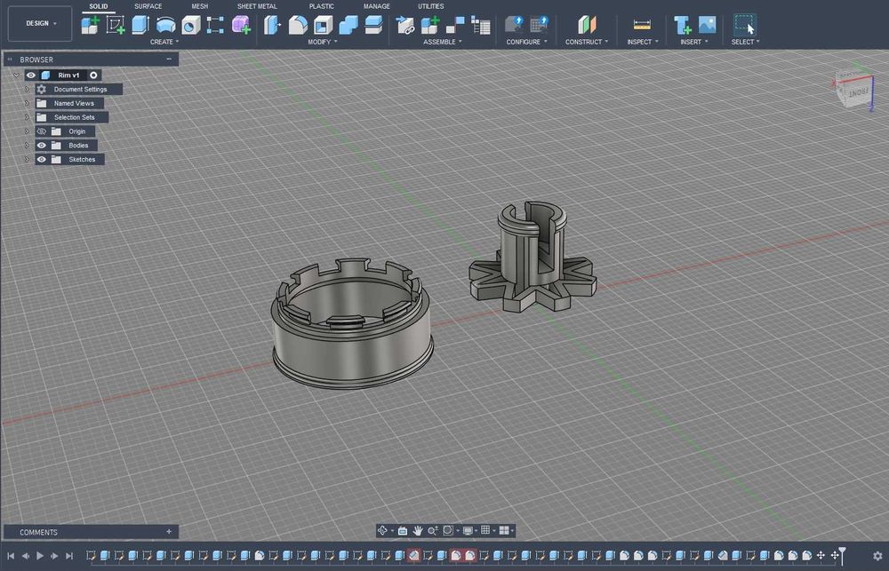Open the Configure menu dropdown
This screenshot has height=571, width=889.
click(x=526, y=42)
